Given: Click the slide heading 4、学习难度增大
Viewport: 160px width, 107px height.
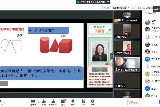Looking at the screenshot, I should [x=48, y=30].
